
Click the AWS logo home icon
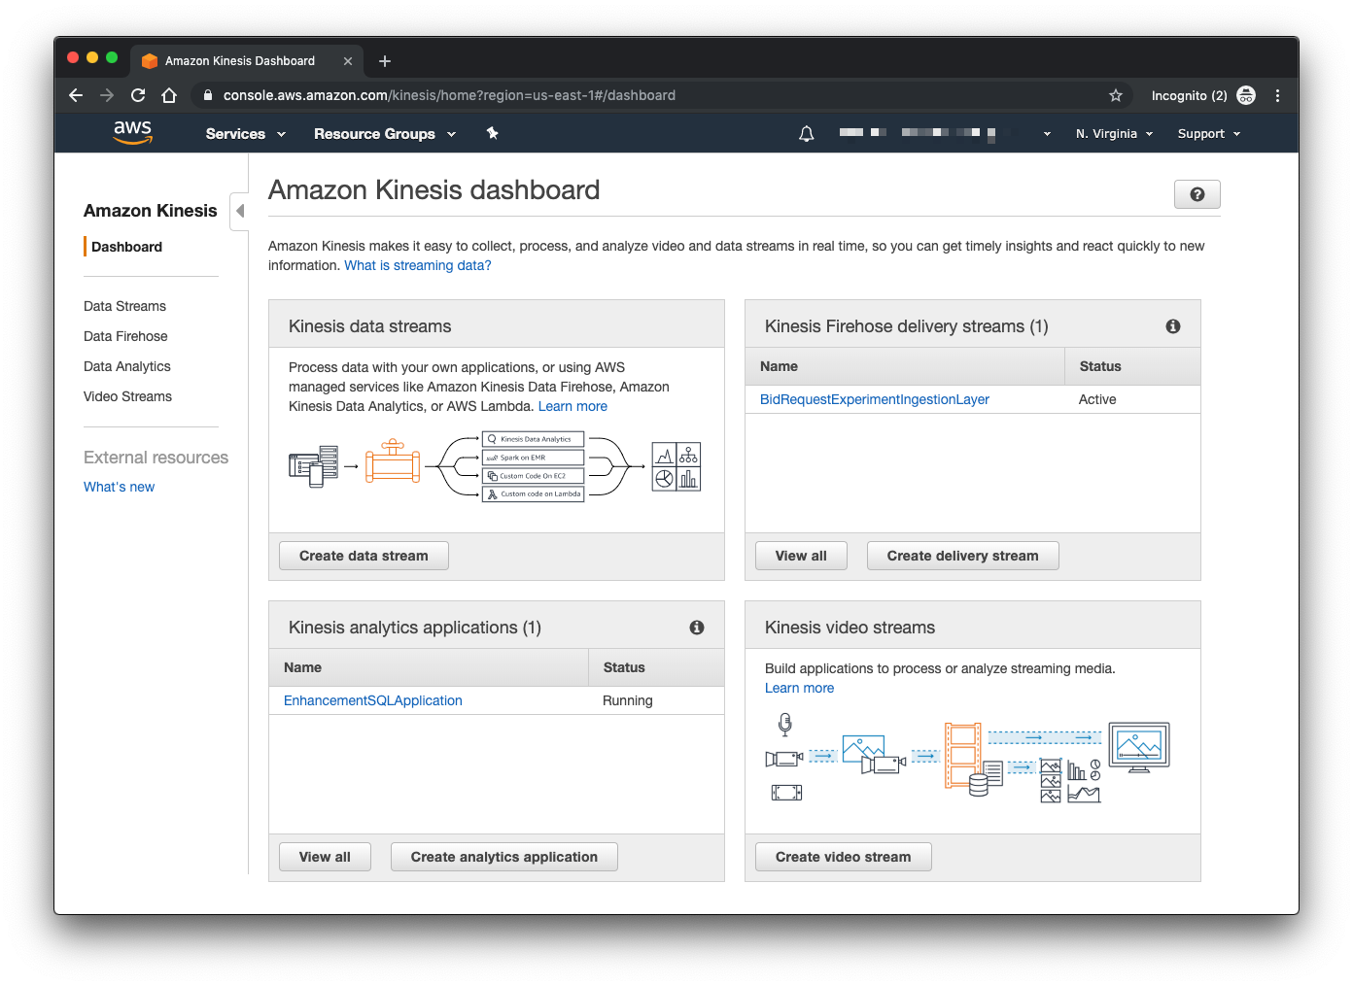point(132,132)
